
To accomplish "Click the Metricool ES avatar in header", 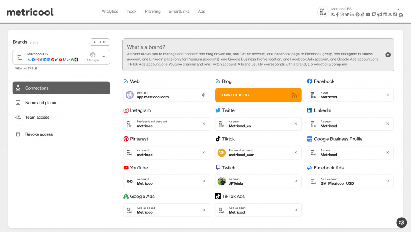I will 323,12.
